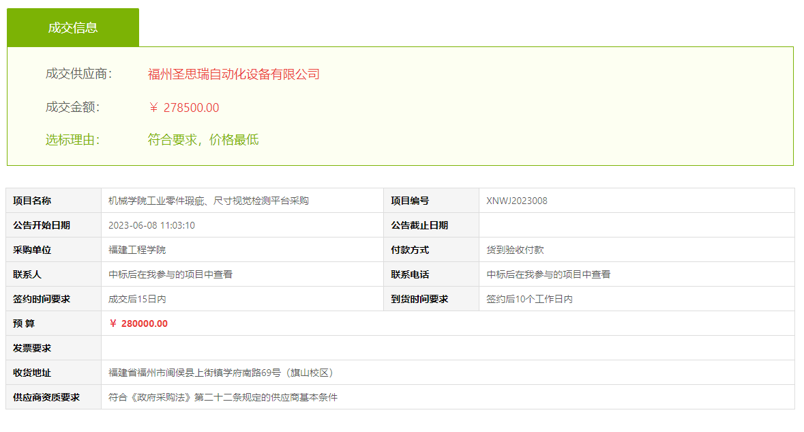Click signing requirement 成交后15日内
804x432 pixels.
coord(137,299)
